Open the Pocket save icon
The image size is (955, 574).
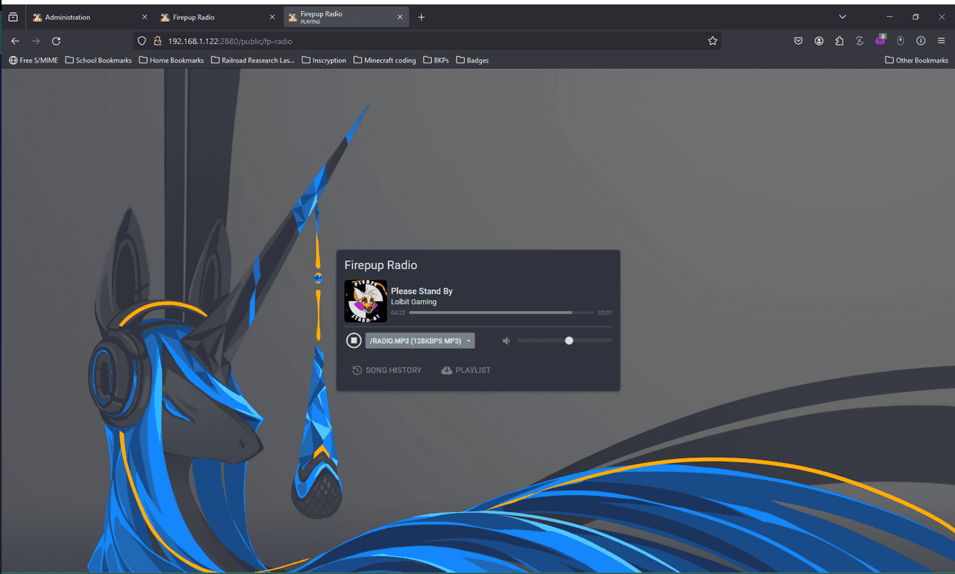(798, 41)
